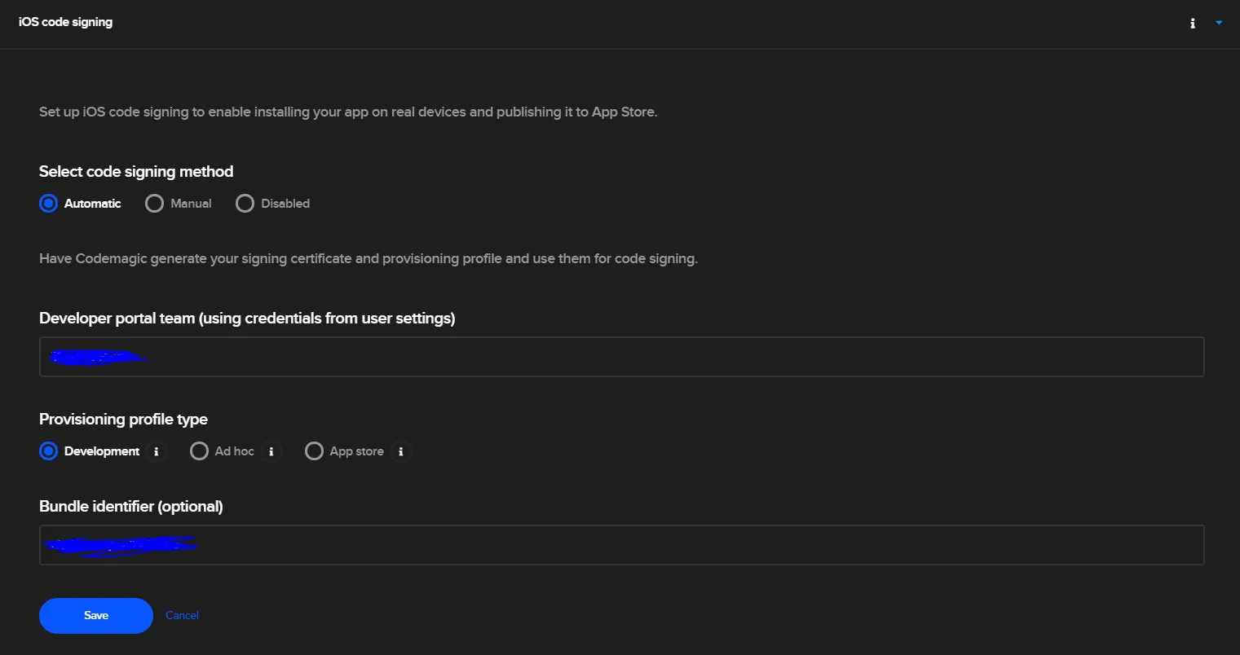The width and height of the screenshot is (1240, 655).
Task: Show info about App store profile
Action: tap(401, 451)
